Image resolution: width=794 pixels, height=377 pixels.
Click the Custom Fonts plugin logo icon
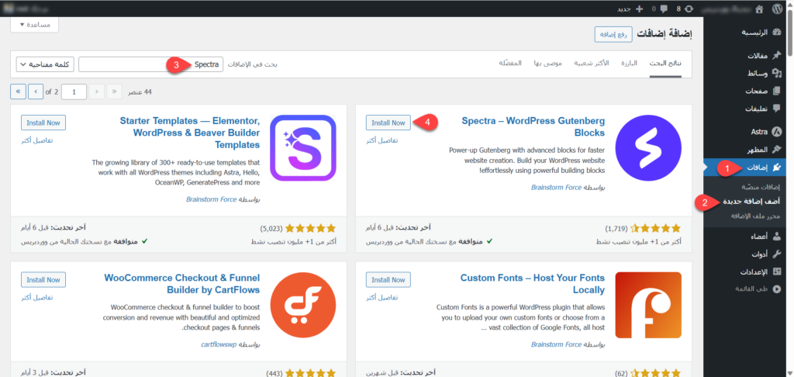(648, 305)
